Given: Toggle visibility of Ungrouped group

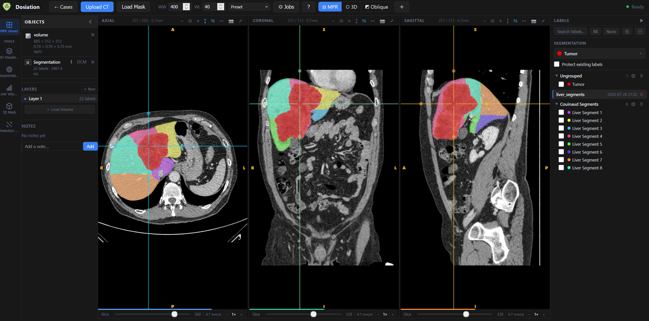Looking at the screenshot, I should click(x=633, y=76).
